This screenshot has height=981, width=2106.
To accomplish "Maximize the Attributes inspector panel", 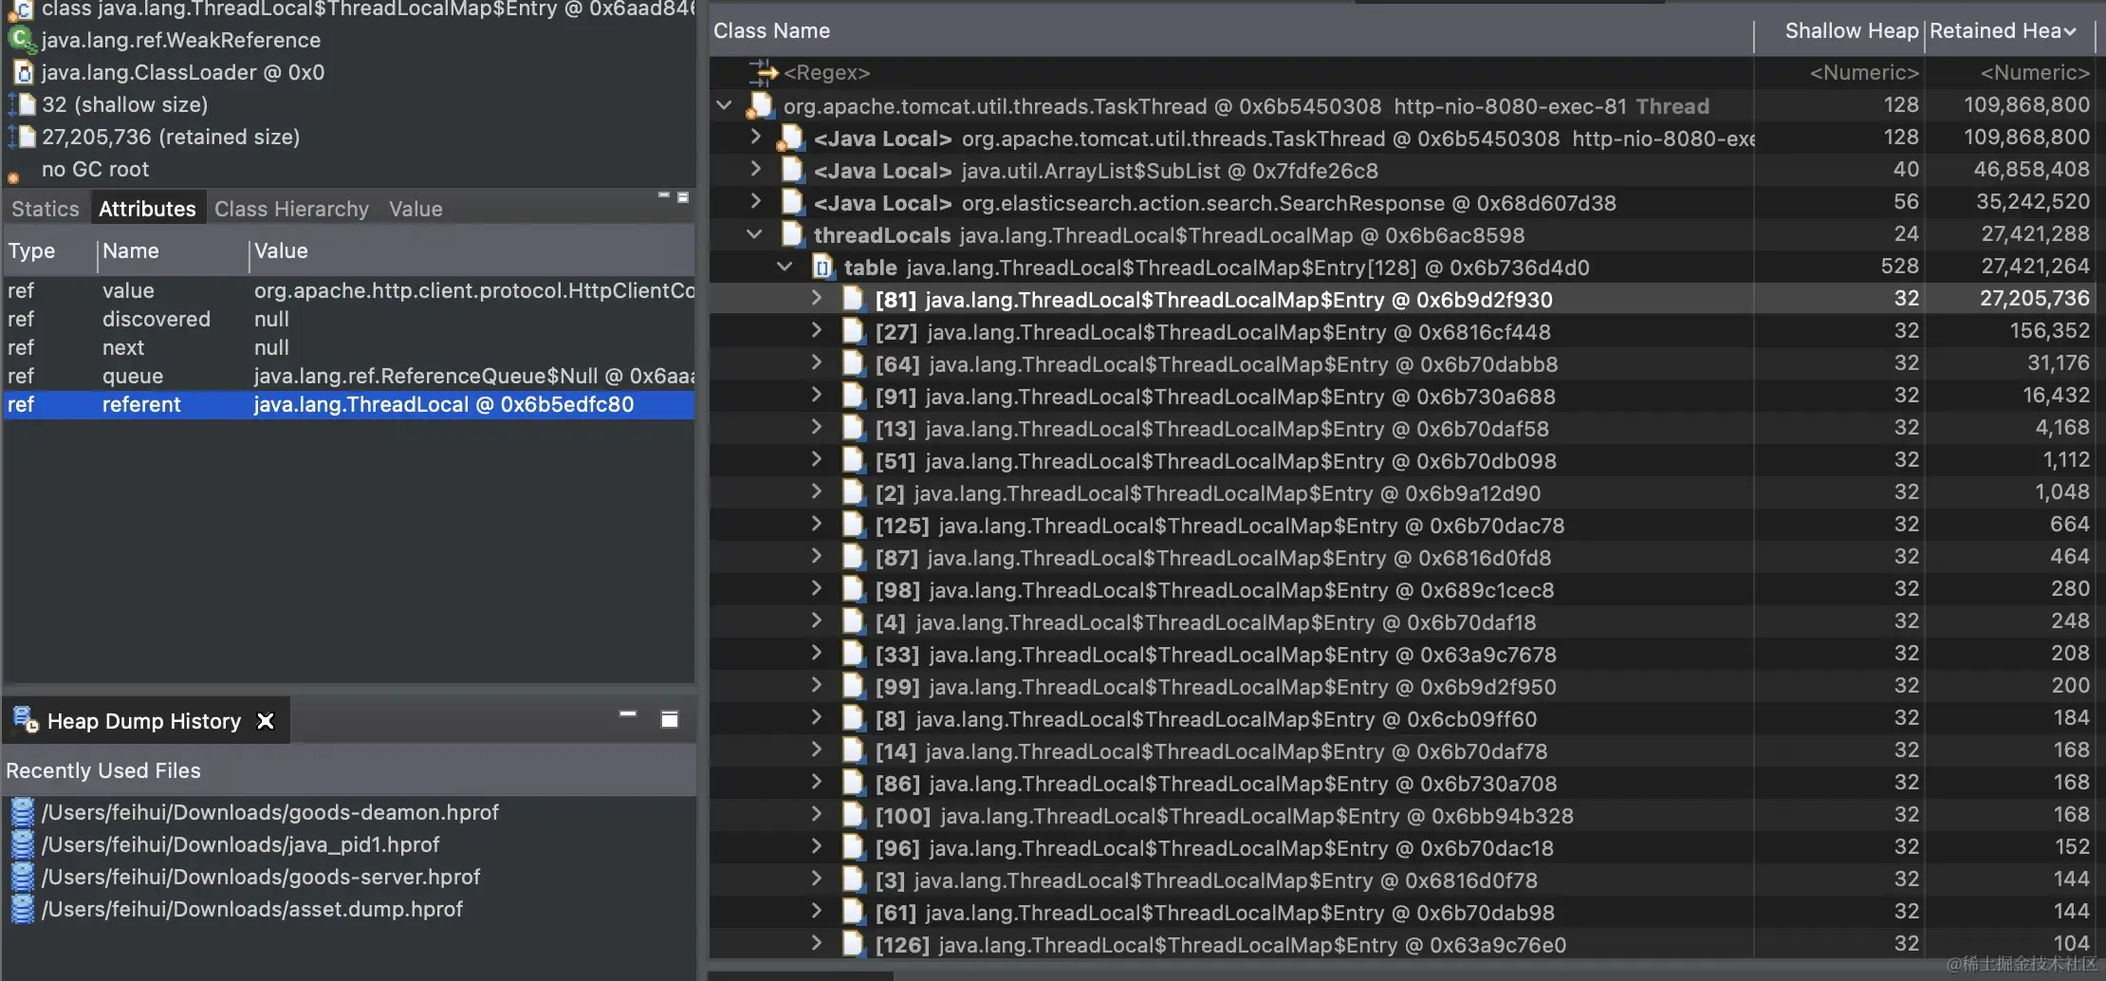I will pyautogui.click(x=683, y=197).
